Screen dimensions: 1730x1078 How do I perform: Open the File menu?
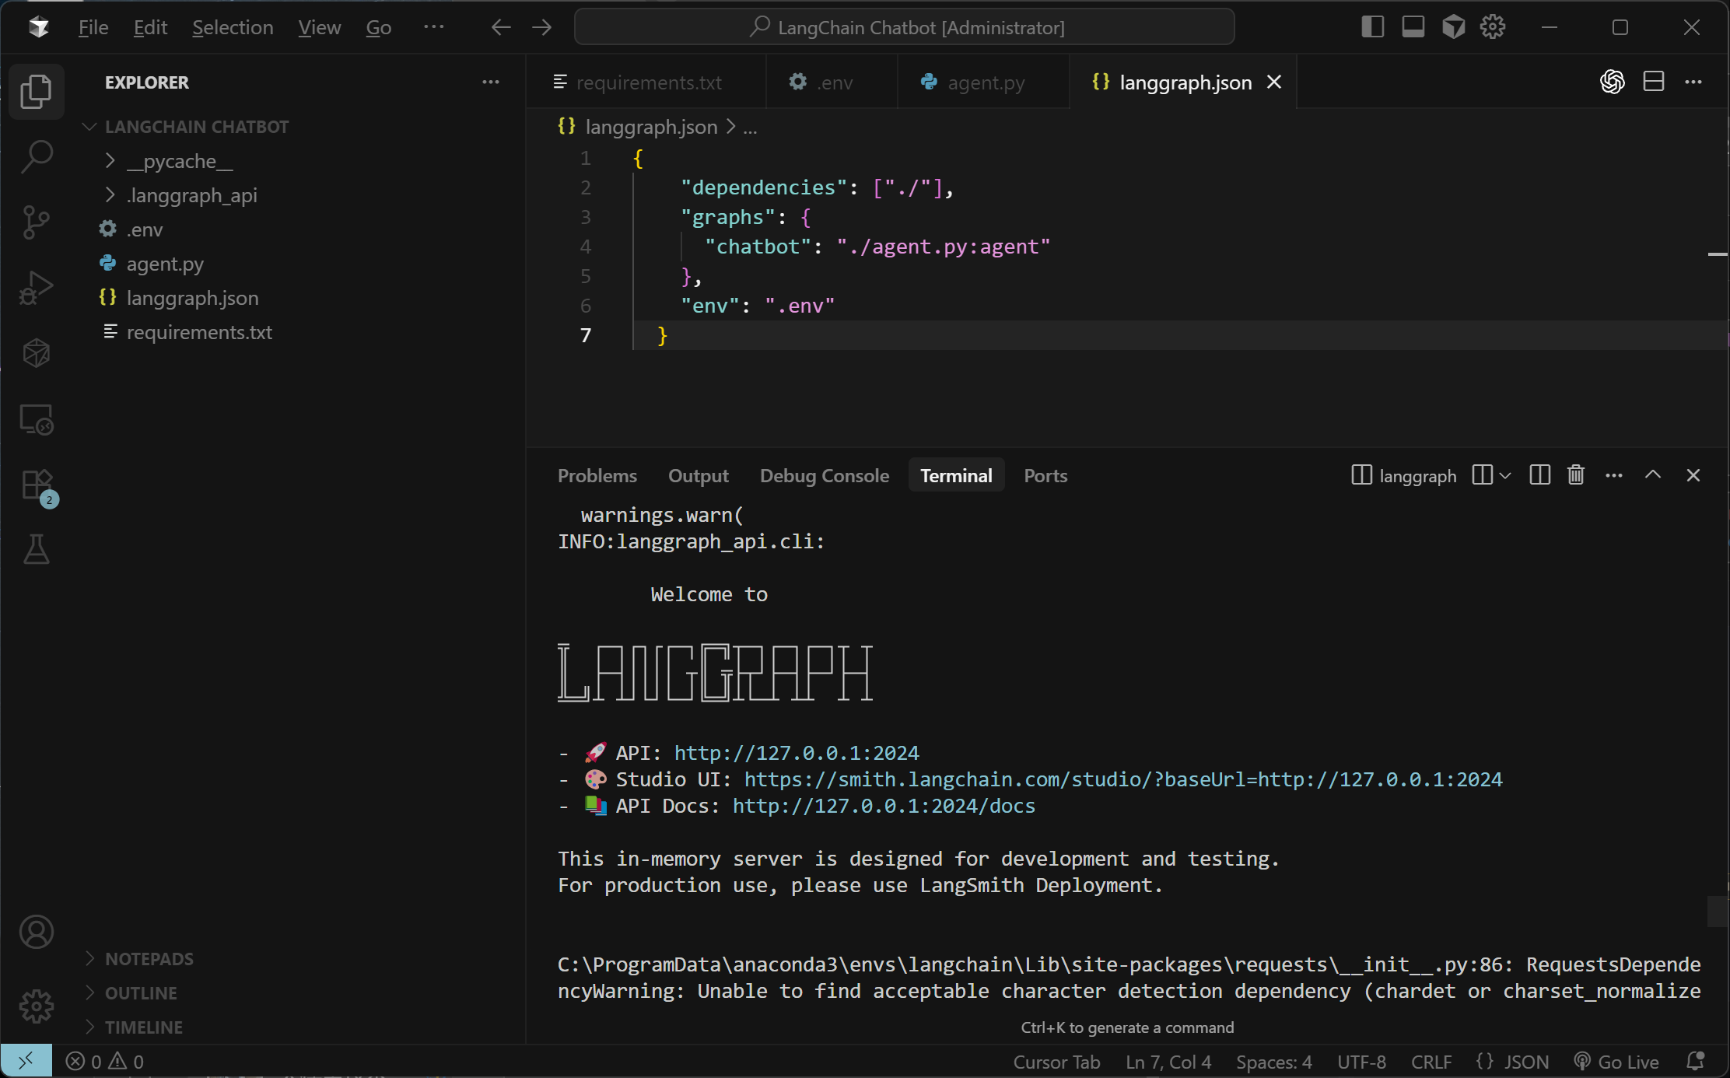tap(93, 27)
